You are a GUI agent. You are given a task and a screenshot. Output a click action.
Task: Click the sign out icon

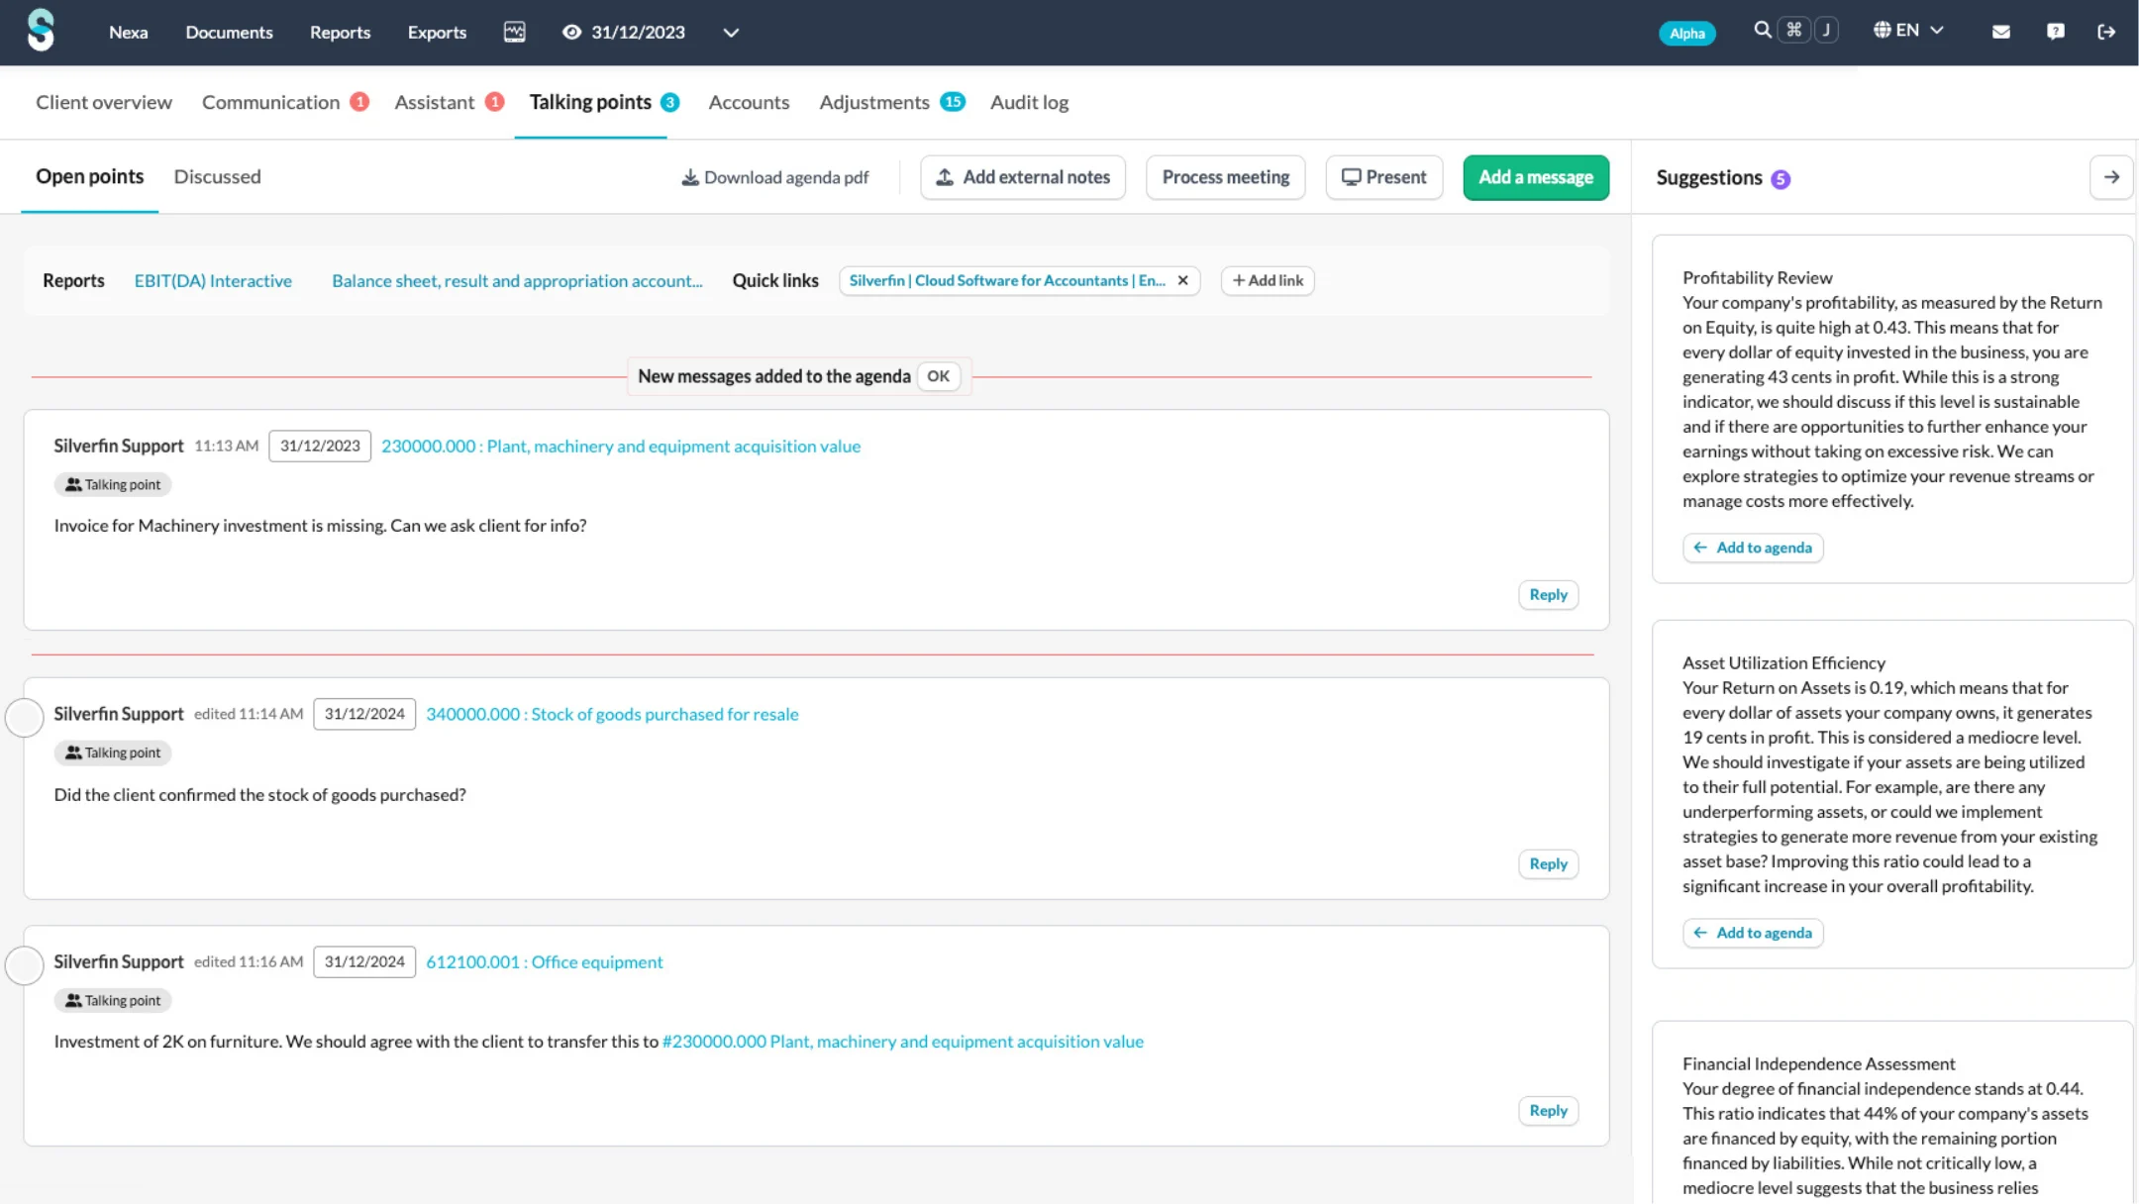[2106, 32]
